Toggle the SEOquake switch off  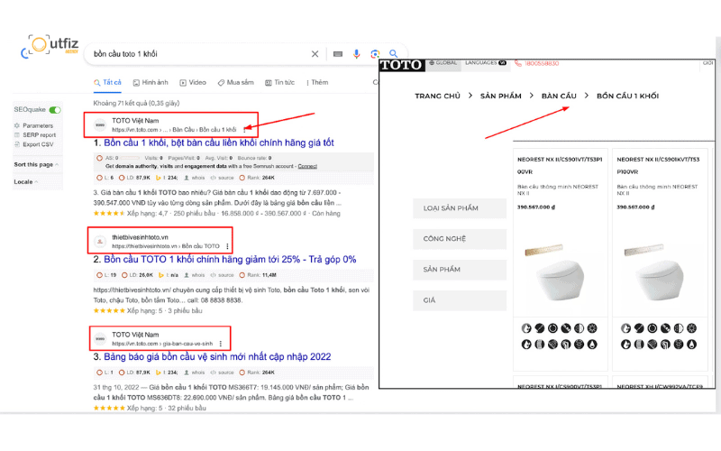click(x=55, y=109)
